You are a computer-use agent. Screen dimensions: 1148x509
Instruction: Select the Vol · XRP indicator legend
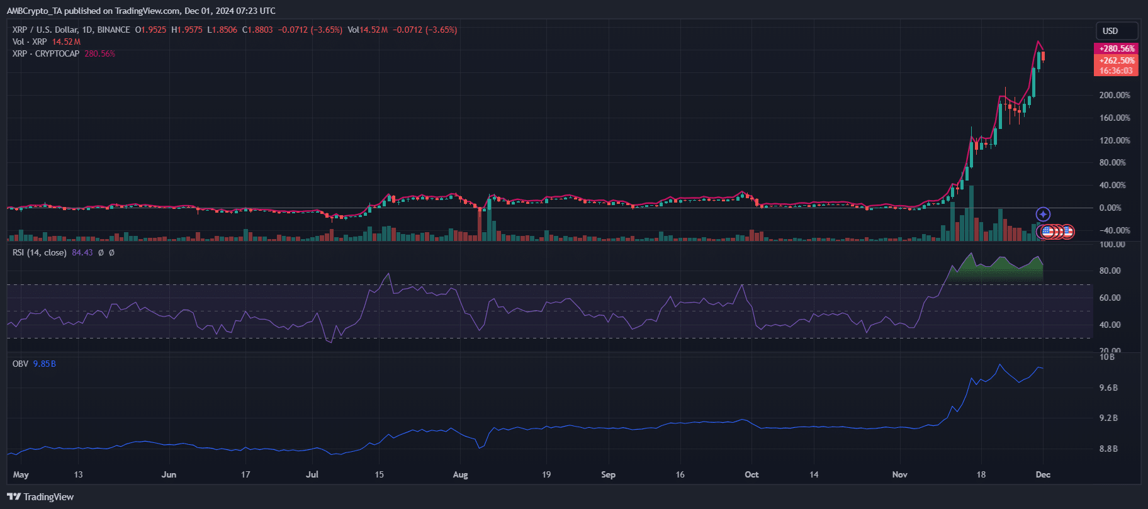point(30,42)
